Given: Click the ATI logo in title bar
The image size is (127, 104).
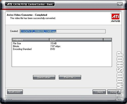Looking at the screenshot, I should 9,4.
